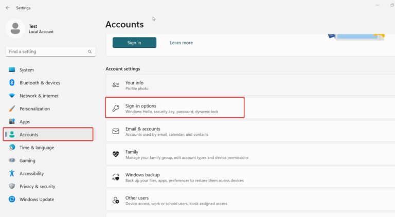Click the Family heart icon
This screenshot has height=217, width=395.
(x=116, y=154)
